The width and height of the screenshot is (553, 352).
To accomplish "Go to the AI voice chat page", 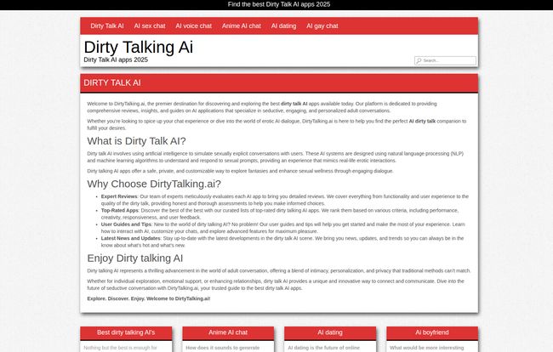I will [194, 26].
